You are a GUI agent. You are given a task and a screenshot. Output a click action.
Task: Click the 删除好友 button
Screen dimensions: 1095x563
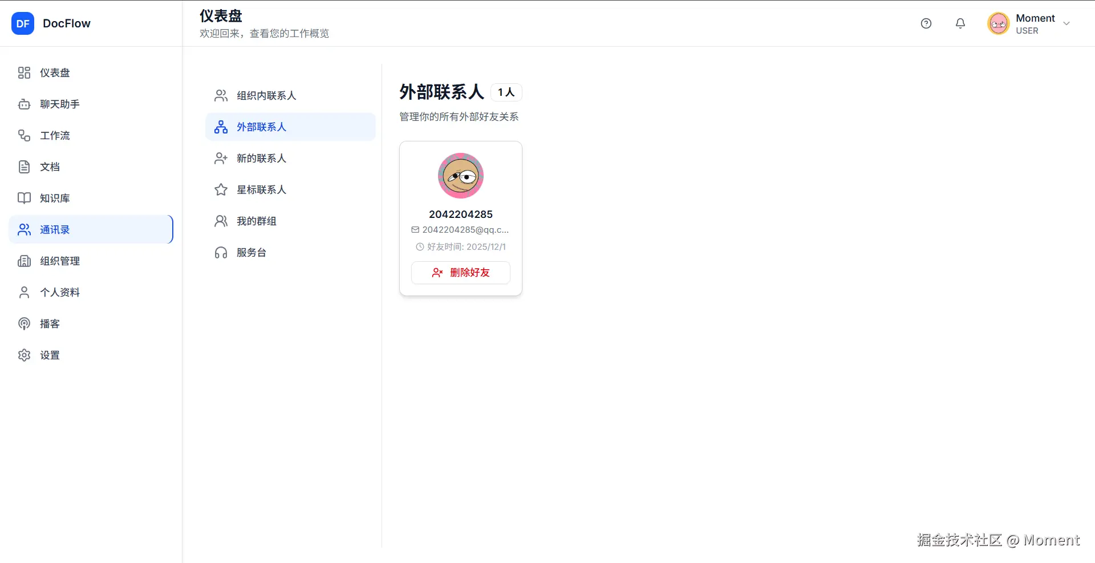click(460, 273)
